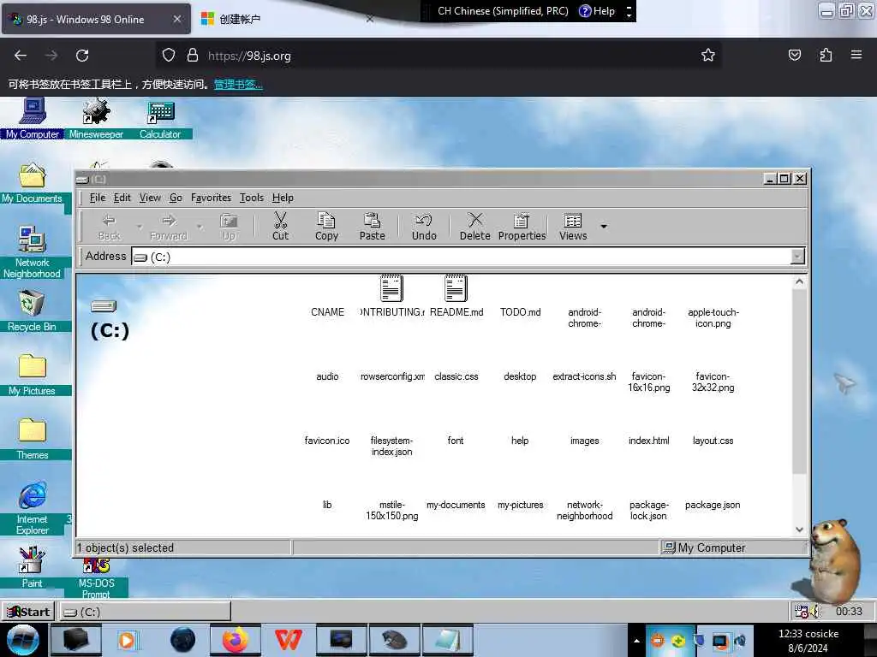Expand the Address bar dropdown
Image resolution: width=877 pixels, height=657 pixels.
[x=797, y=257]
